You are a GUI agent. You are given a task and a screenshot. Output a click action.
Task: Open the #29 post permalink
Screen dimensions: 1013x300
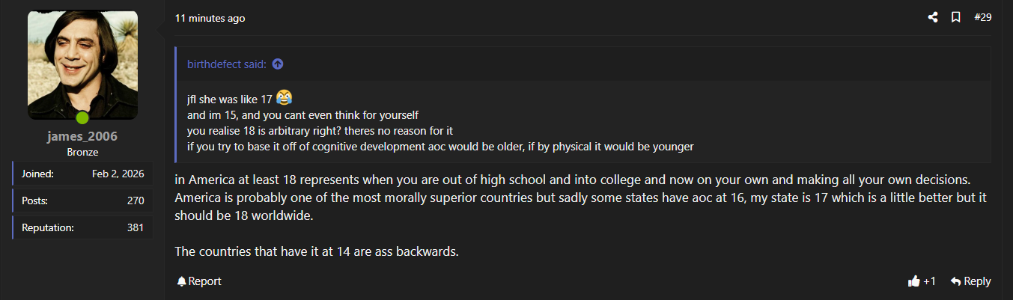[982, 17]
